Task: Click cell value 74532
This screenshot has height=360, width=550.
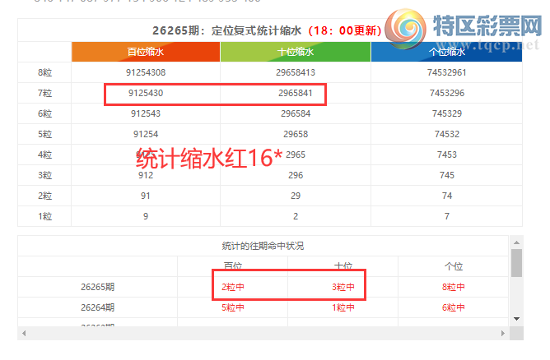Action: click(x=446, y=134)
